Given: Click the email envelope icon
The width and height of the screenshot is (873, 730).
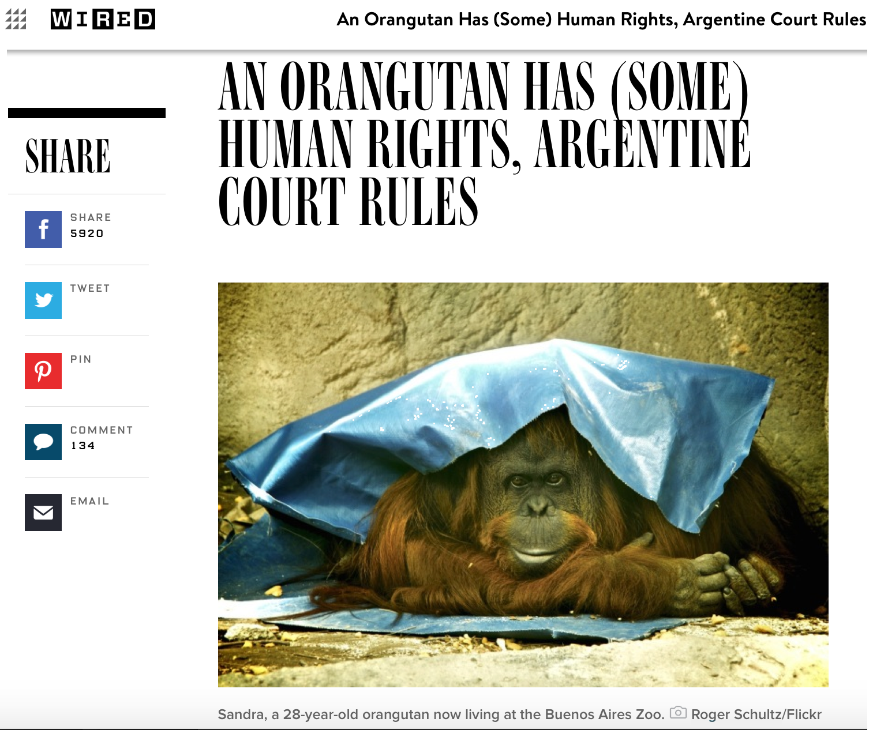Looking at the screenshot, I should click(43, 513).
